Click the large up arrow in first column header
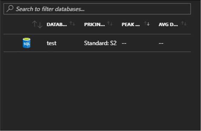The width and height of the screenshot is (201, 131). (x=34, y=24)
